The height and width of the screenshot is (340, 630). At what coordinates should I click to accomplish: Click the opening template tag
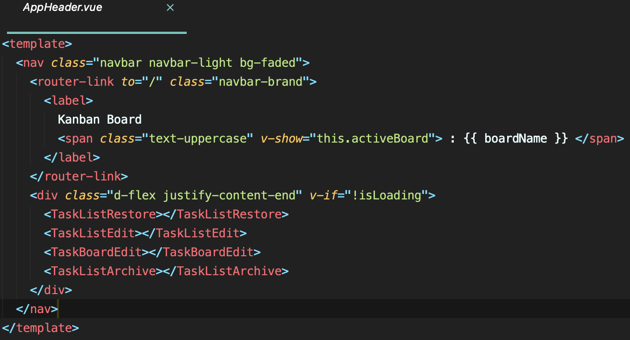(x=36, y=43)
